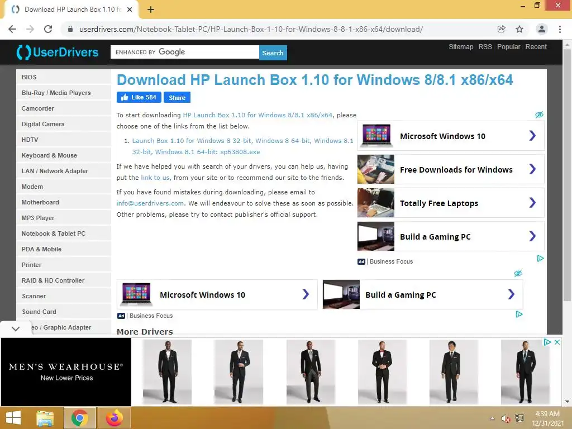Viewport: 572px width, 429px height.
Task: Select the Sound Card category
Action: point(64,312)
